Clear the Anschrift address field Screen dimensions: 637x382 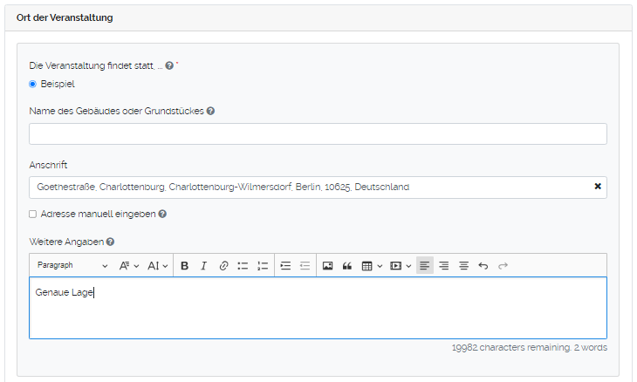click(x=598, y=187)
